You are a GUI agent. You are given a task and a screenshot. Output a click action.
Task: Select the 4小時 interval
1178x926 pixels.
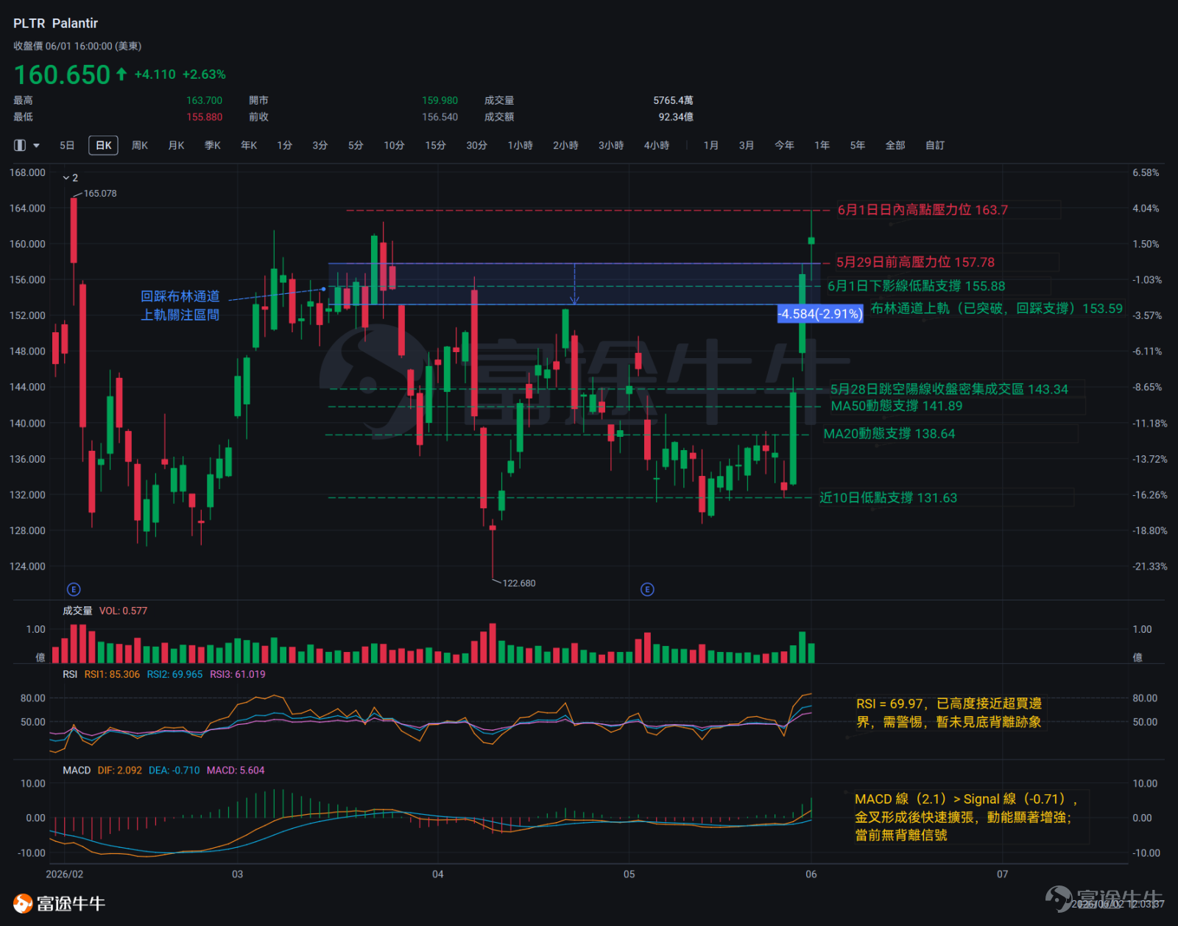[x=657, y=145]
